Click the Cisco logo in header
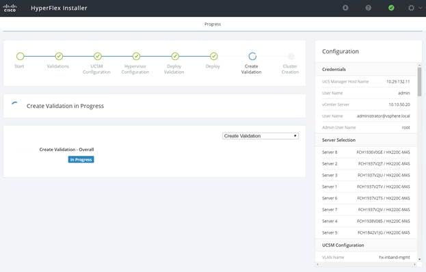Screen dimensions: 426x272 pyautogui.click(x=10, y=8)
